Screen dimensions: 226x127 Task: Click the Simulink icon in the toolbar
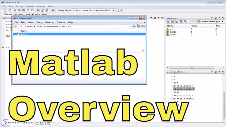[38, 10]
